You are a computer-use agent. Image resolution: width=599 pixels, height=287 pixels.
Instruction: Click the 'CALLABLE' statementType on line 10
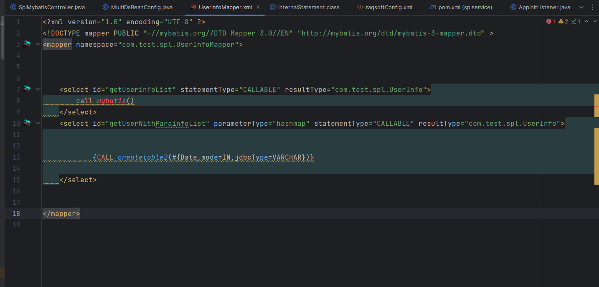pos(393,124)
